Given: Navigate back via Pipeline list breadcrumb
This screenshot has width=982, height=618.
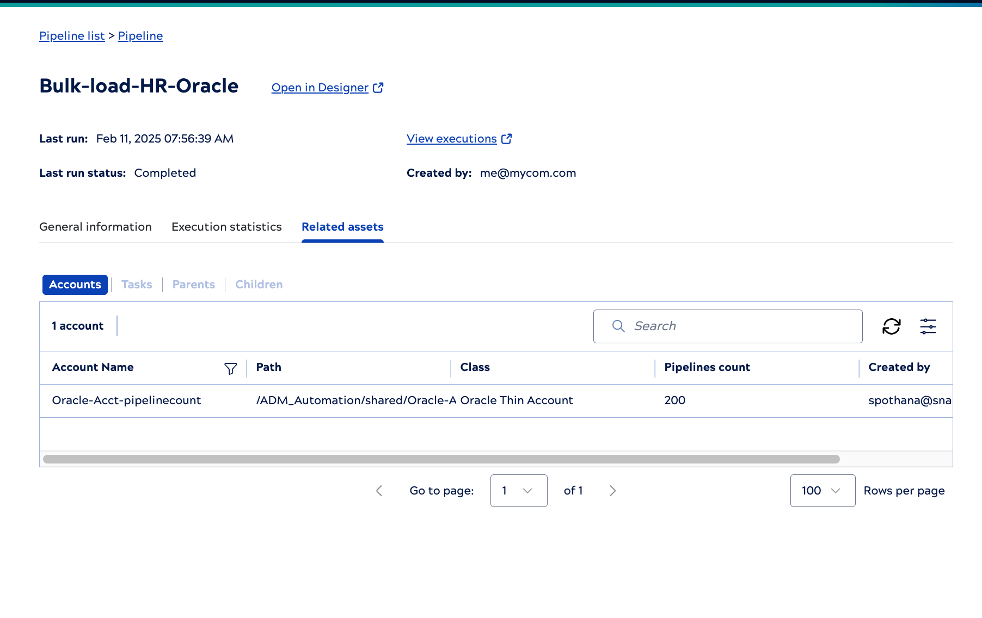Looking at the screenshot, I should (71, 35).
